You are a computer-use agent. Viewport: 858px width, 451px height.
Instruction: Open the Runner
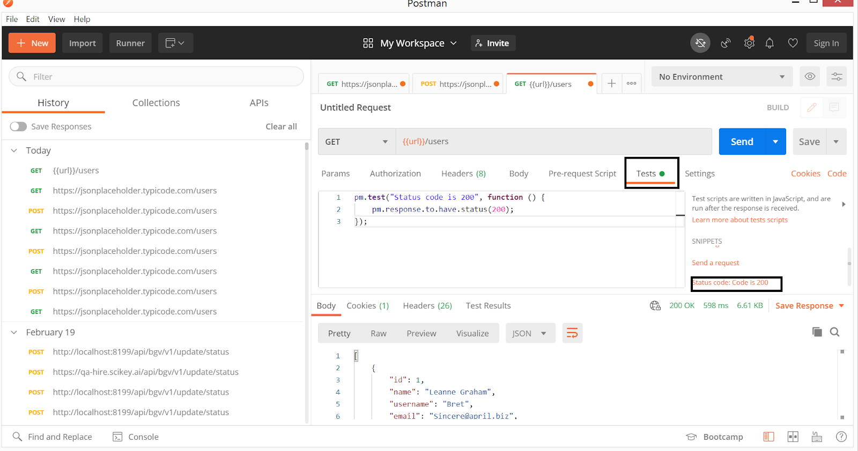pos(130,43)
